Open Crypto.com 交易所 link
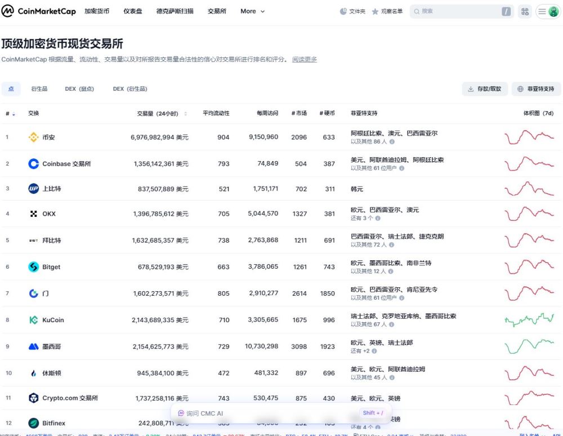Viewport: 563px width, 436px height. click(70, 398)
